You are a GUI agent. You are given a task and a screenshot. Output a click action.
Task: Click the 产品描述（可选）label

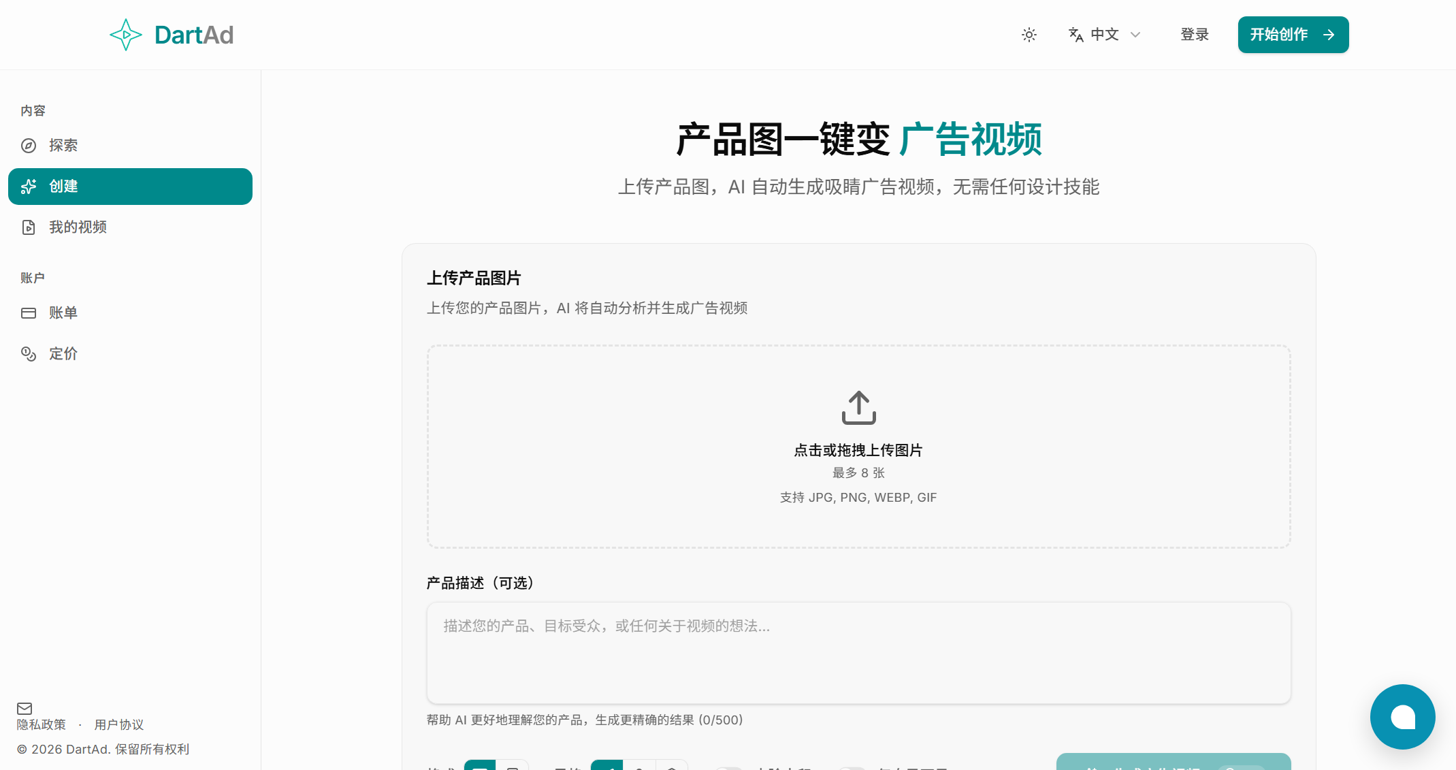(481, 583)
